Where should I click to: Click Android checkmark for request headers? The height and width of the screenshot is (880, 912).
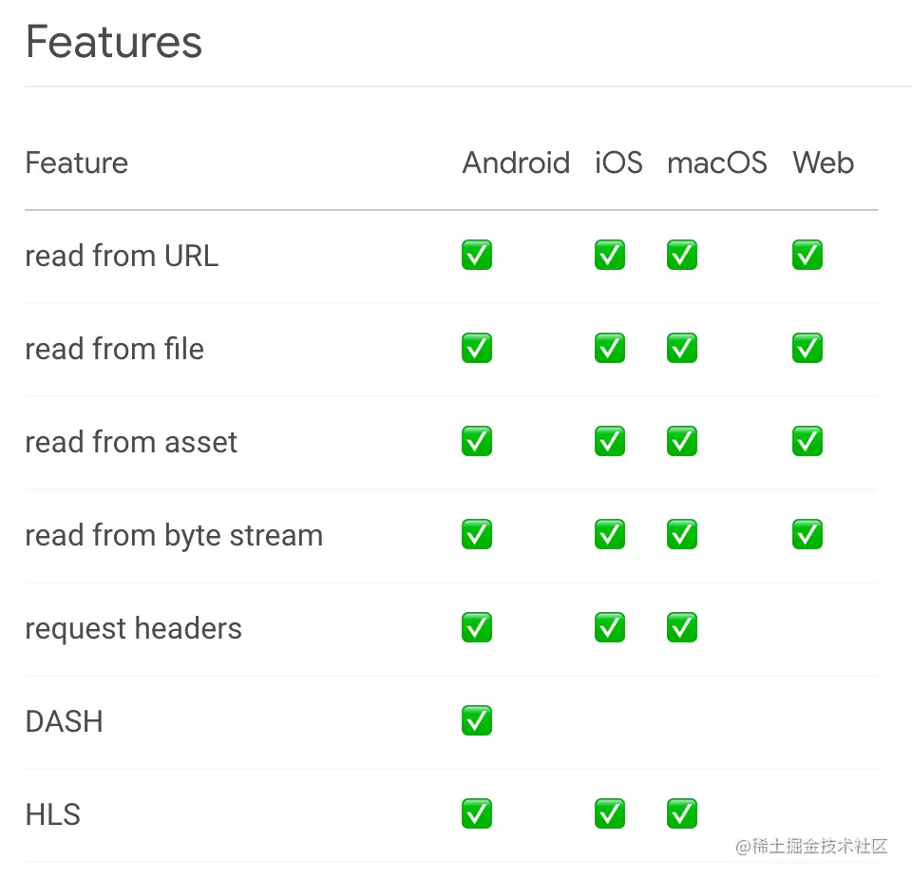(476, 627)
